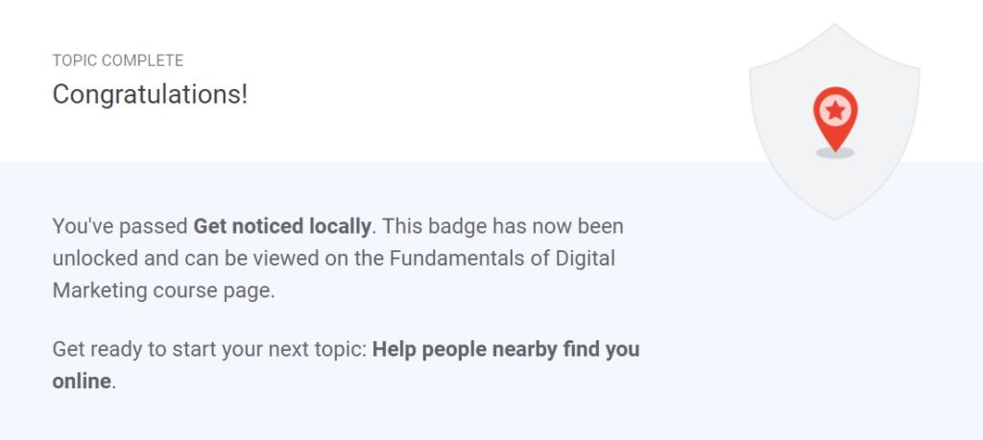Click the top point of the shield badge
Screen dimensions: 983x440
click(x=834, y=28)
